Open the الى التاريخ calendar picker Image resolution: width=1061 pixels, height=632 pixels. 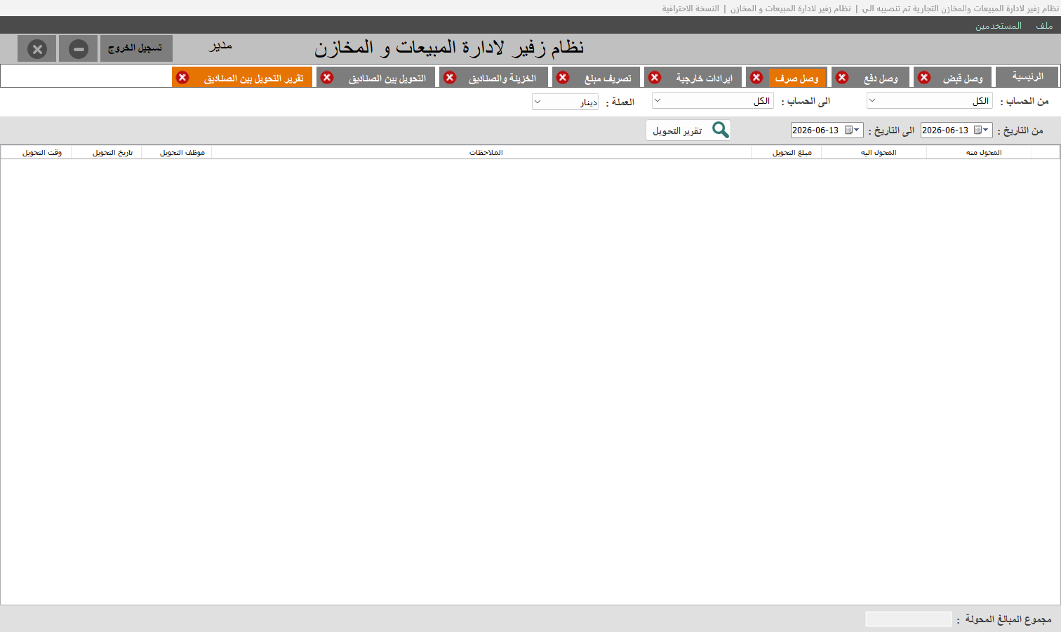(x=853, y=130)
